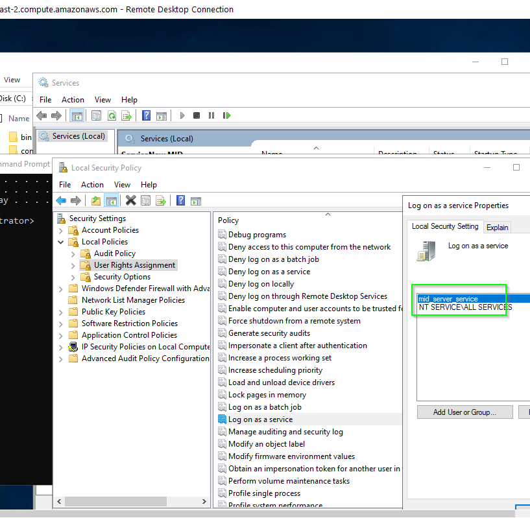Click Refresh icon in Services toolbar

(x=112, y=116)
